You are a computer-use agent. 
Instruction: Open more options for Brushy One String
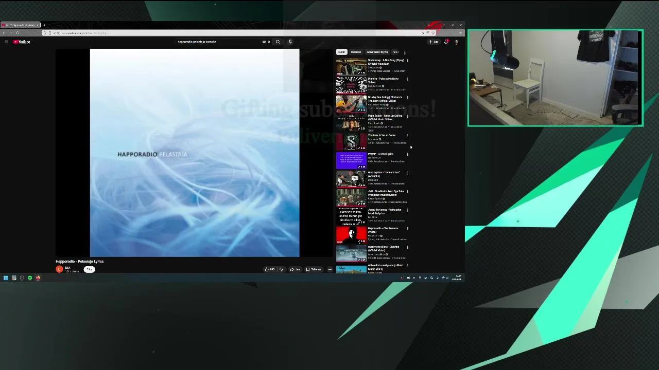[x=408, y=98]
